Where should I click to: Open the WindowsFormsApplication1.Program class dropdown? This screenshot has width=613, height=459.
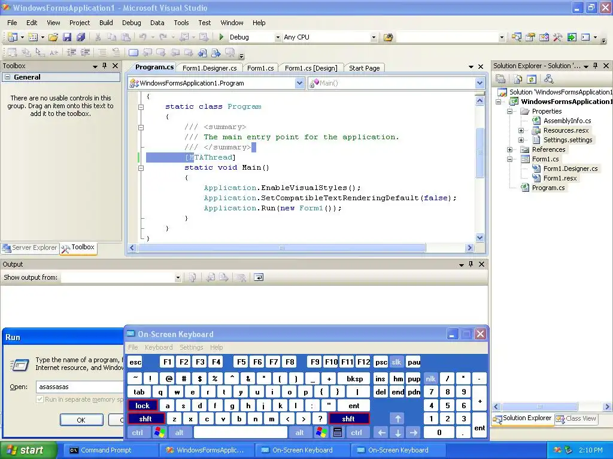300,82
